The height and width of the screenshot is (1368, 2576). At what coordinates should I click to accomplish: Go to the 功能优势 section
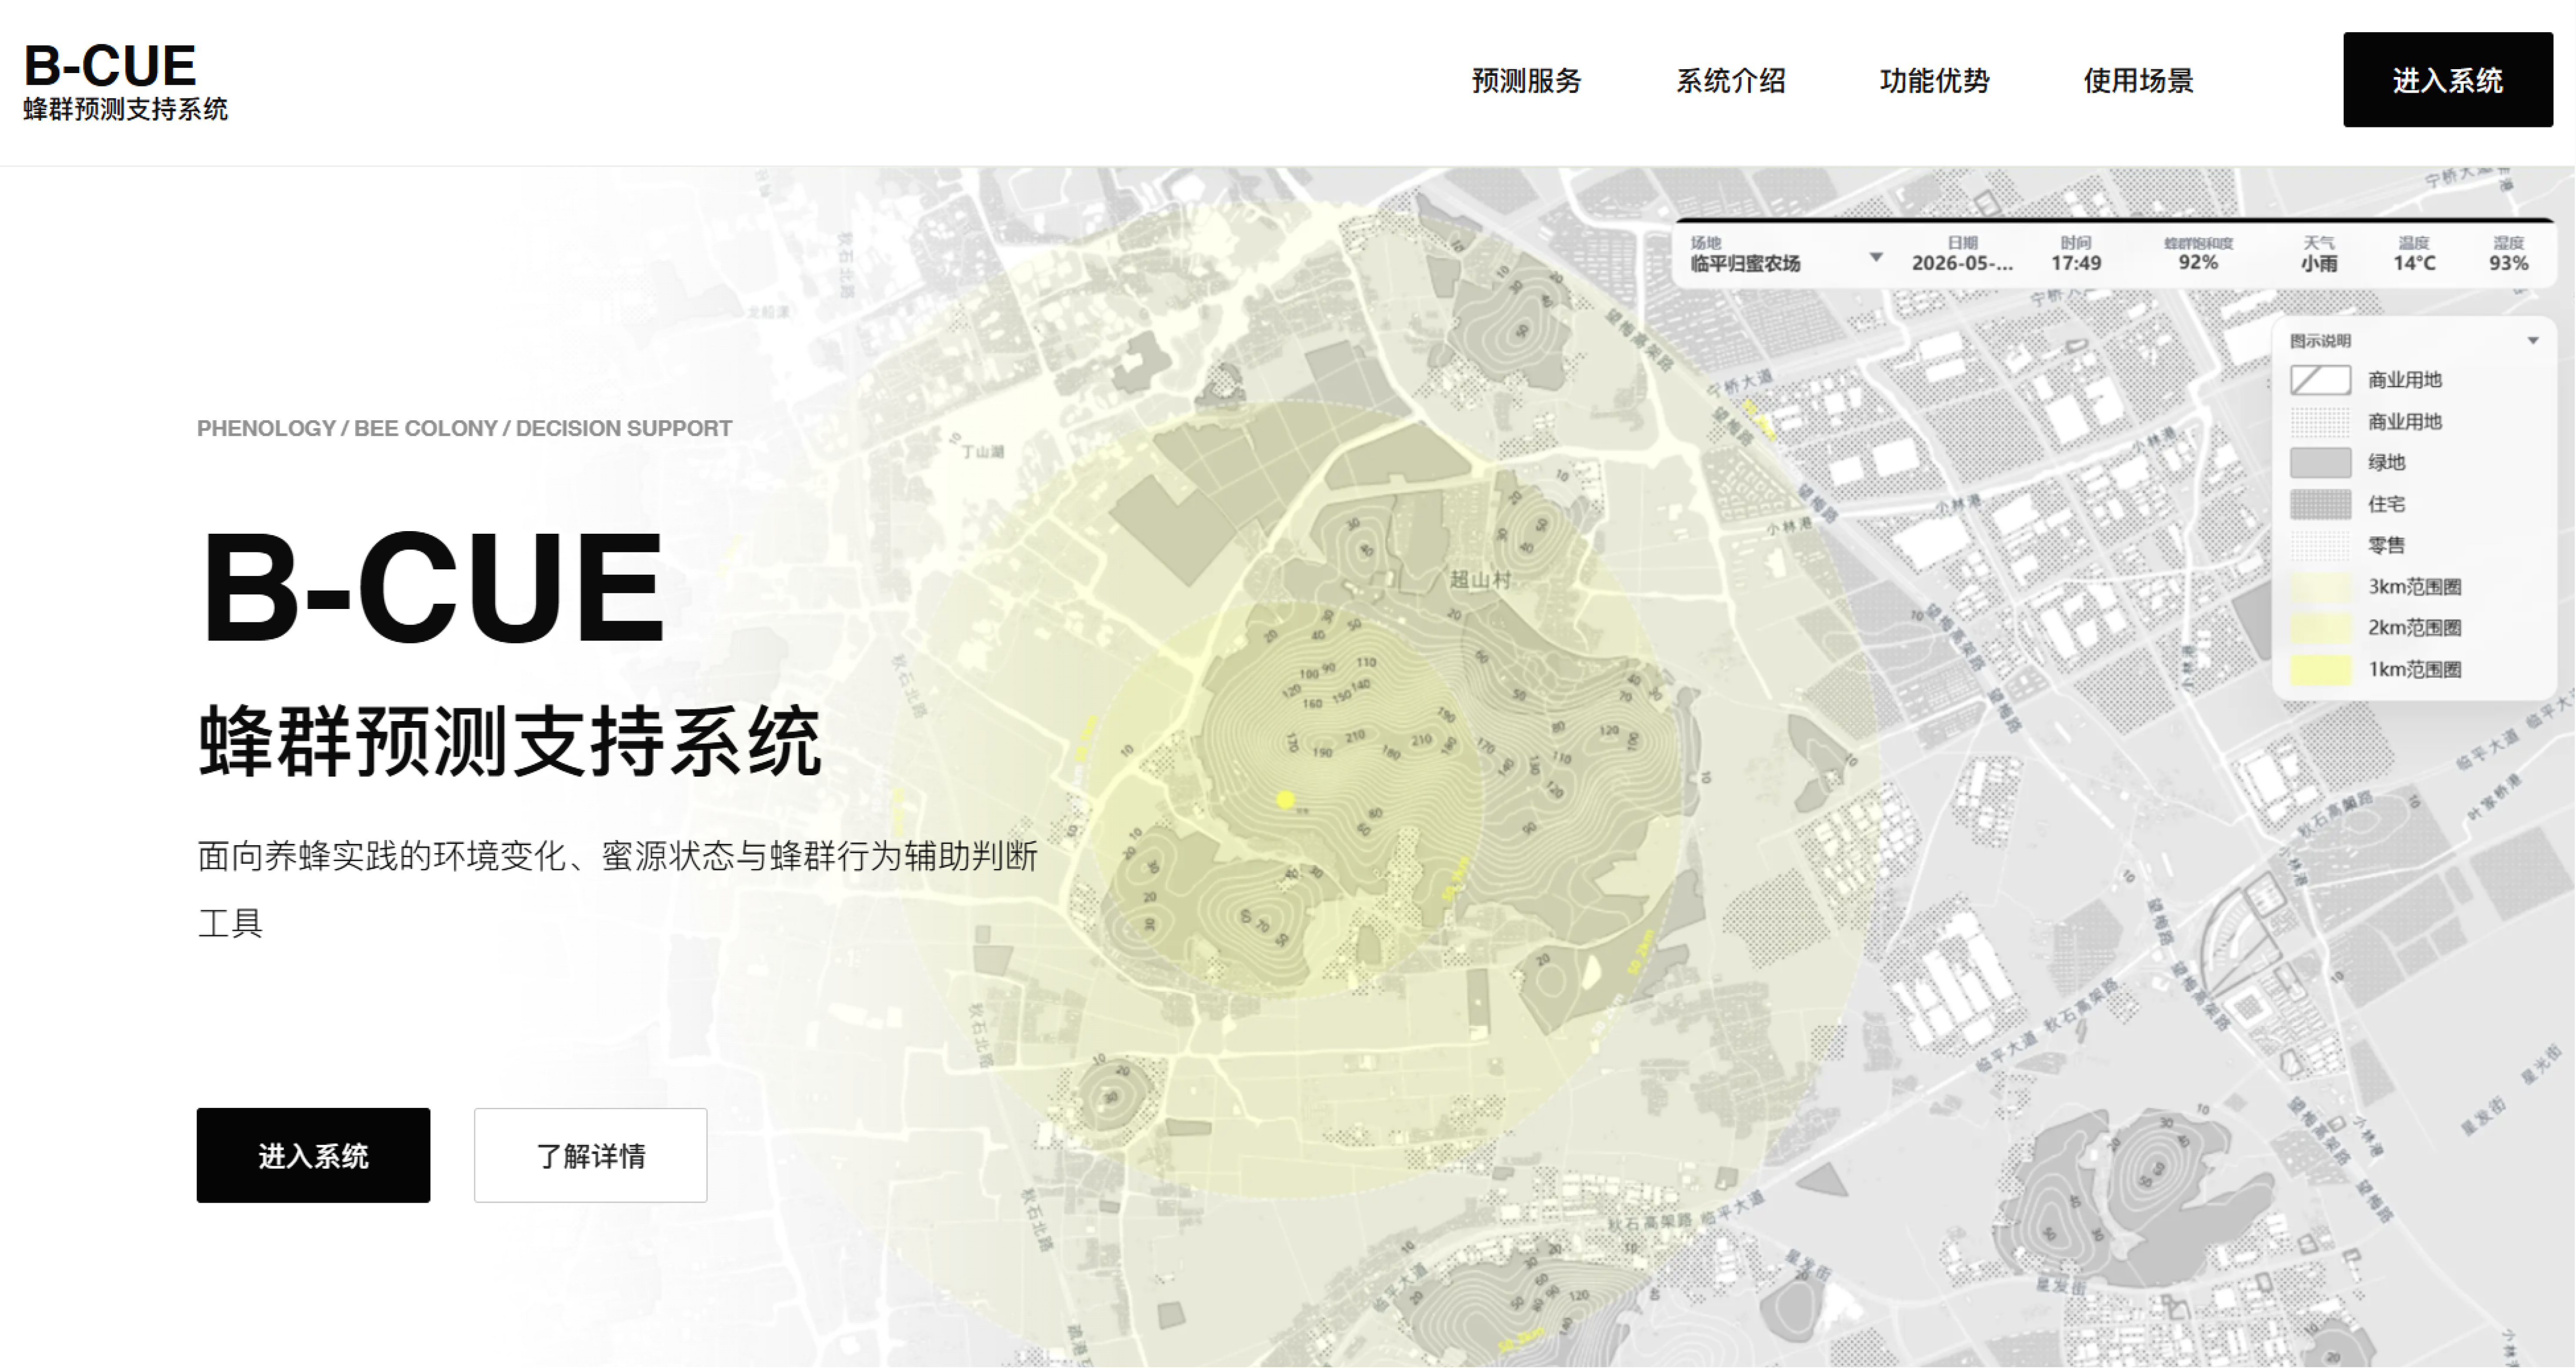click(1934, 80)
